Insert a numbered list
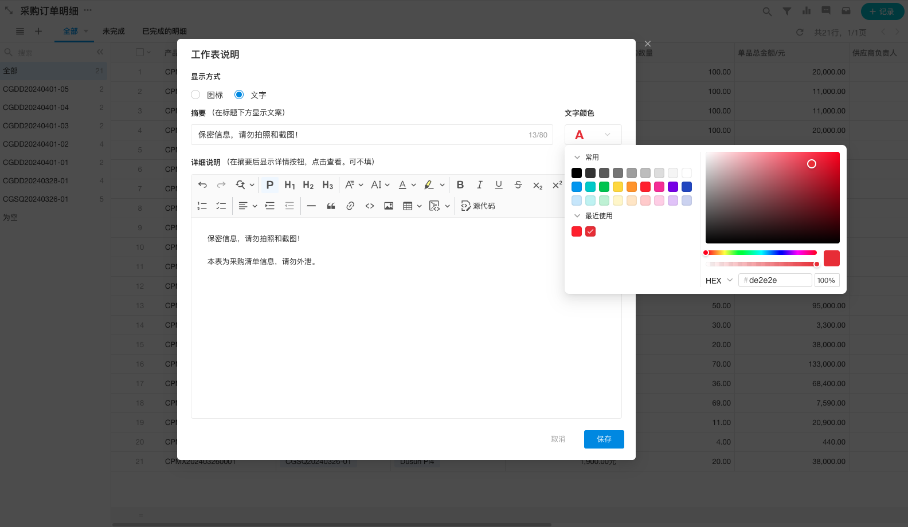Screen dimensions: 908x527 point(202,206)
